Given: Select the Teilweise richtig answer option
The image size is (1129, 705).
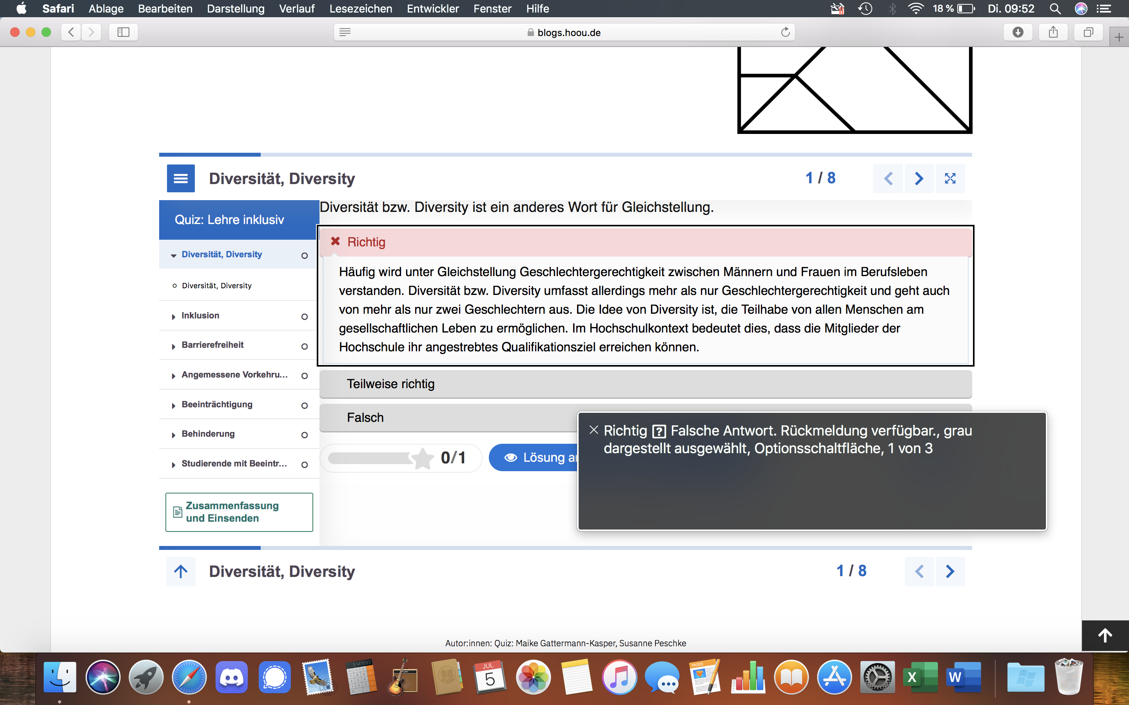Looking at the screenshot, I should coord(646,384).
